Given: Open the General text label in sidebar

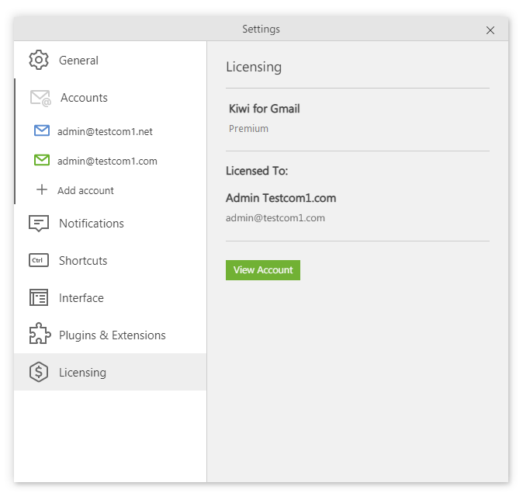Looking at the screenshot, I should click(x=78, y=61).
